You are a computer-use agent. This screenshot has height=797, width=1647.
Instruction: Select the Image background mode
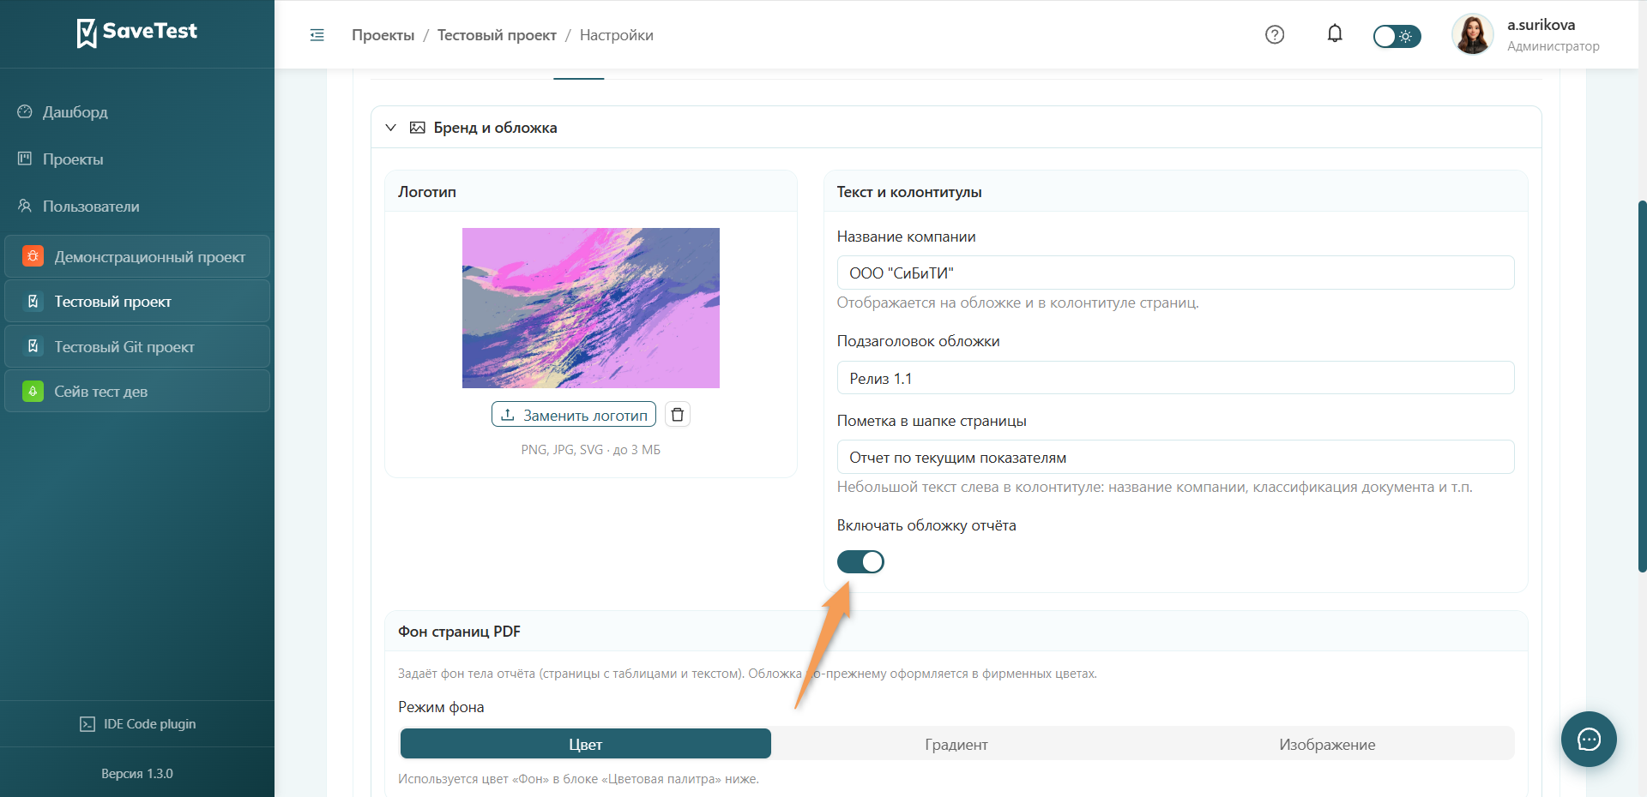point(1327,744)
